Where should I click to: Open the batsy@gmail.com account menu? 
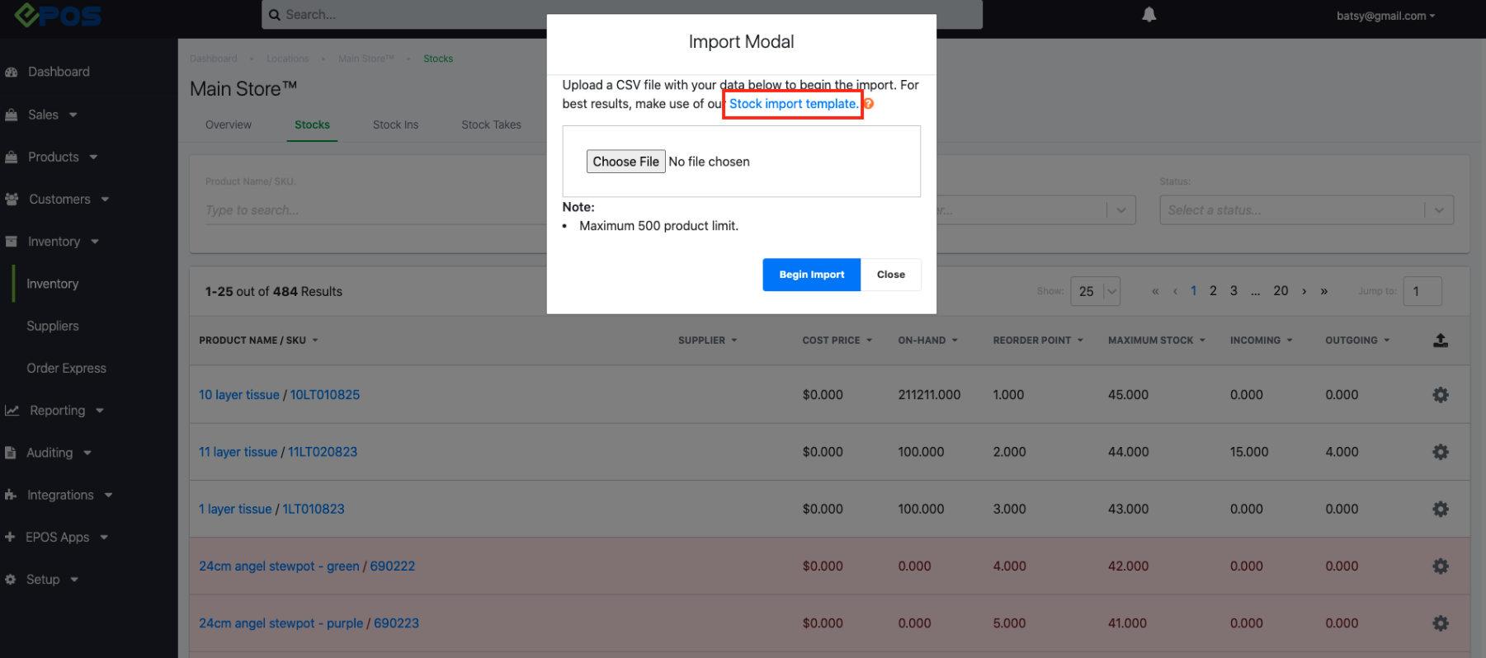click(x=1385, y=16)
